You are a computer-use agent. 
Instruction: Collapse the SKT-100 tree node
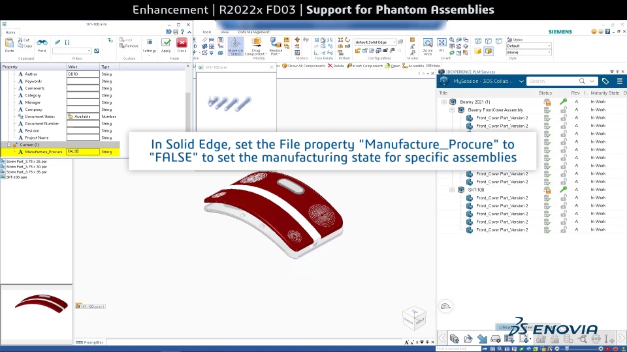[452, 190]
